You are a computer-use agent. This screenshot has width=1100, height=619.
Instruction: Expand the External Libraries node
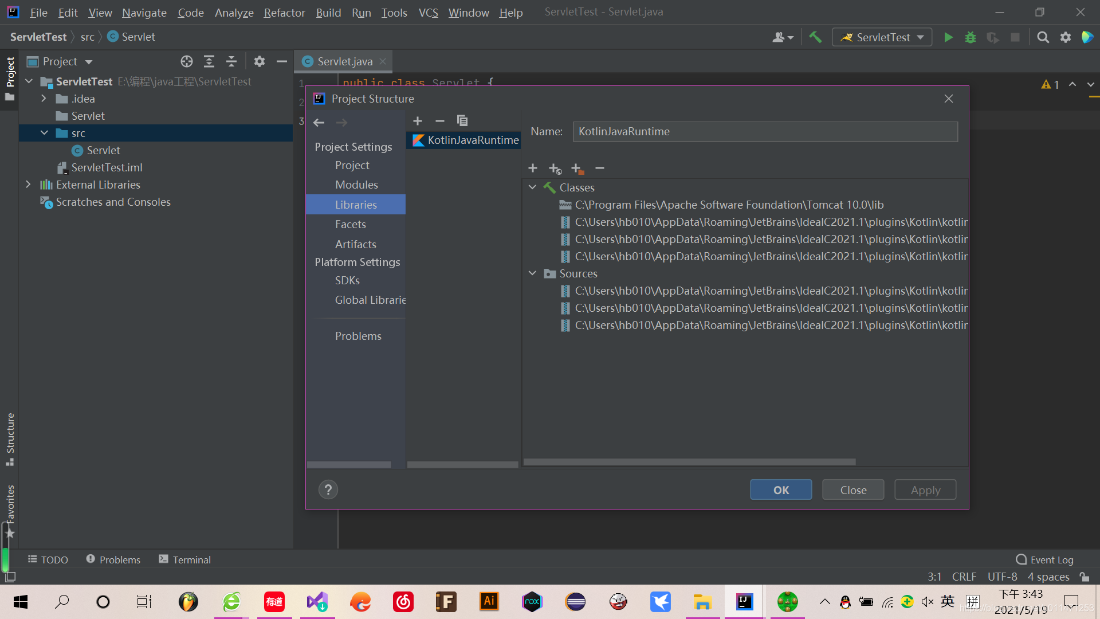(28, 185)
